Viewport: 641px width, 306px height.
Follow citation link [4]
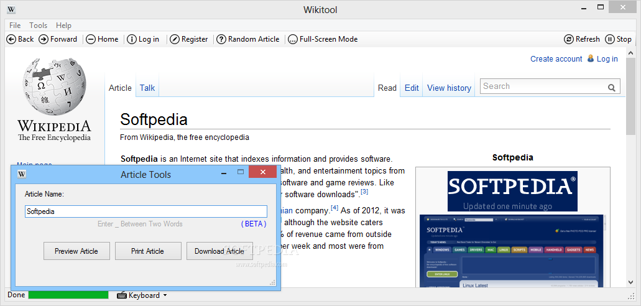(334, 208)
